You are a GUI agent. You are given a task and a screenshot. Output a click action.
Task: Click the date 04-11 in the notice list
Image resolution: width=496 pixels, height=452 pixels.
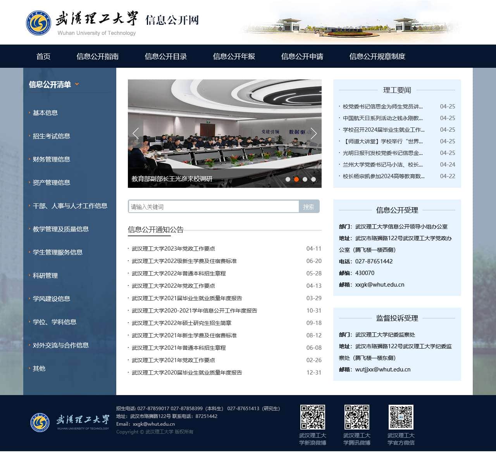point(314,249)
